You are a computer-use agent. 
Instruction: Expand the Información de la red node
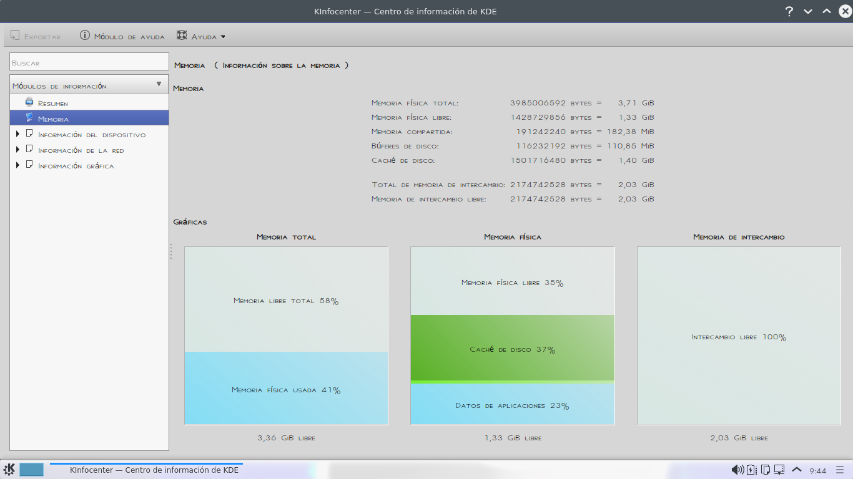click(x=17, y=150)
